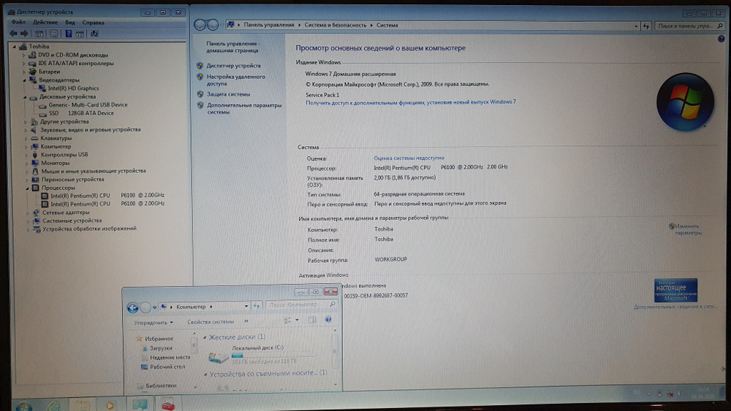Collapse the Жесткие диски group
This screenshot has height=411, width=731.
(x=205, y=337)
